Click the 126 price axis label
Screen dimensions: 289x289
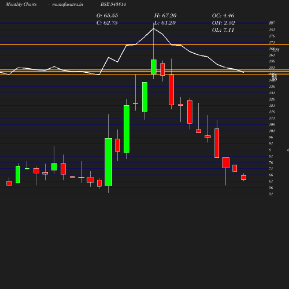pos(272,99)
